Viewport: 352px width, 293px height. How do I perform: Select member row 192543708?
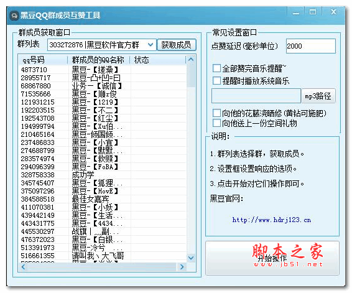click(x=103, y=118)
